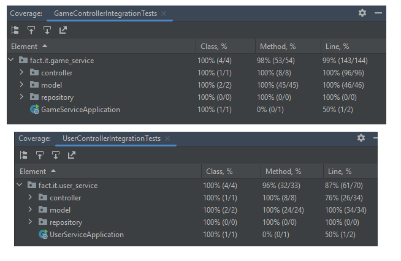Screen dimensions: 401x261
Task: Collapse the fact.it.user_service root node
Action: (20, 186)
